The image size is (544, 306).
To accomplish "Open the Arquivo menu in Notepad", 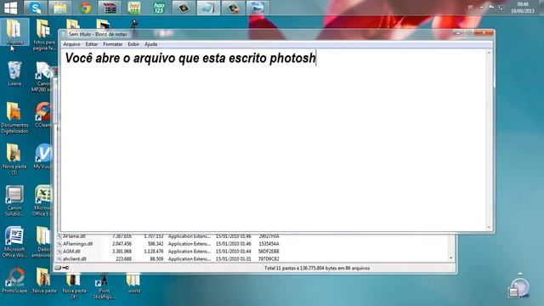I will pyautogui.click(x=71, y=44).
